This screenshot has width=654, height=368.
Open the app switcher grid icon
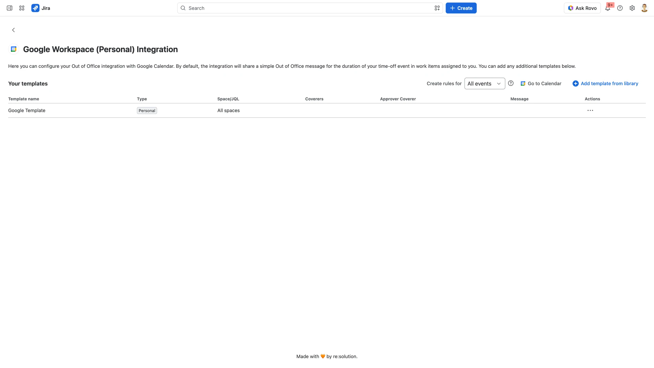coord(22,8)
